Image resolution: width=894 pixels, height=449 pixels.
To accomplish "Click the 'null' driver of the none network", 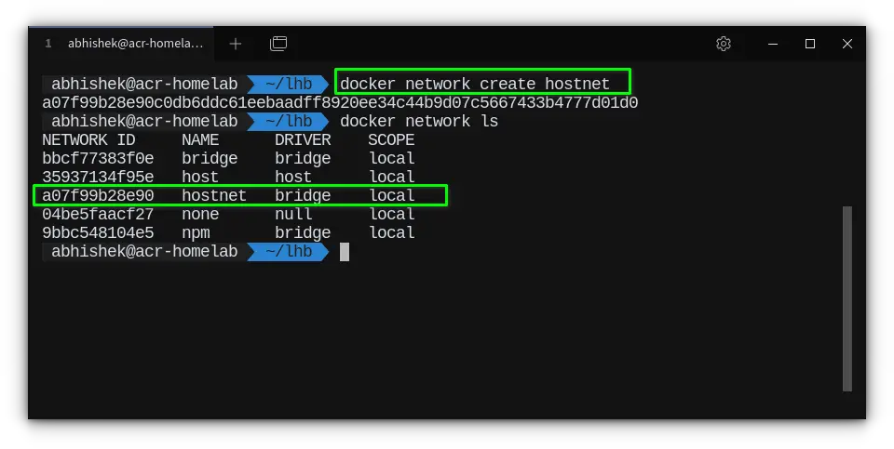I will 293,215.
